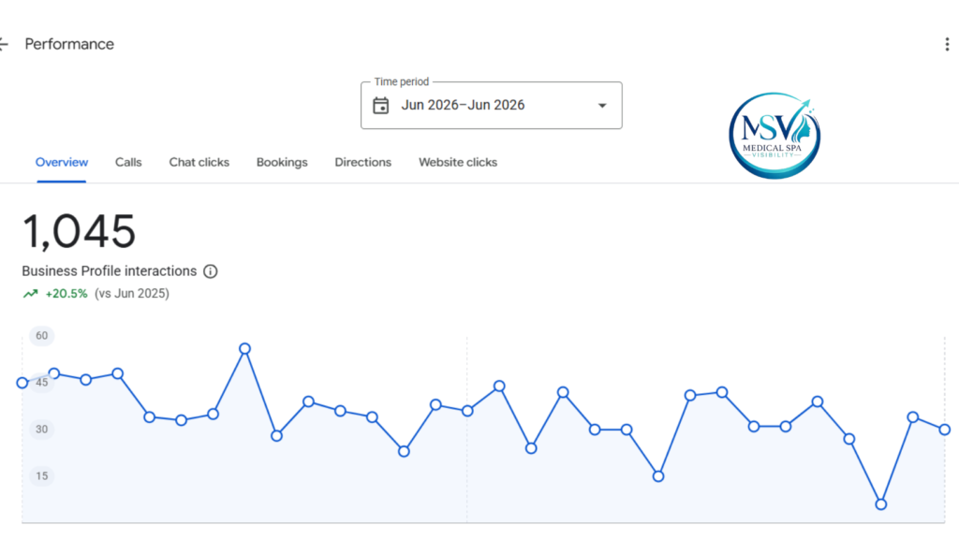Switch to the Overview tab
The image size is (959, 540).
pos(62,163)
